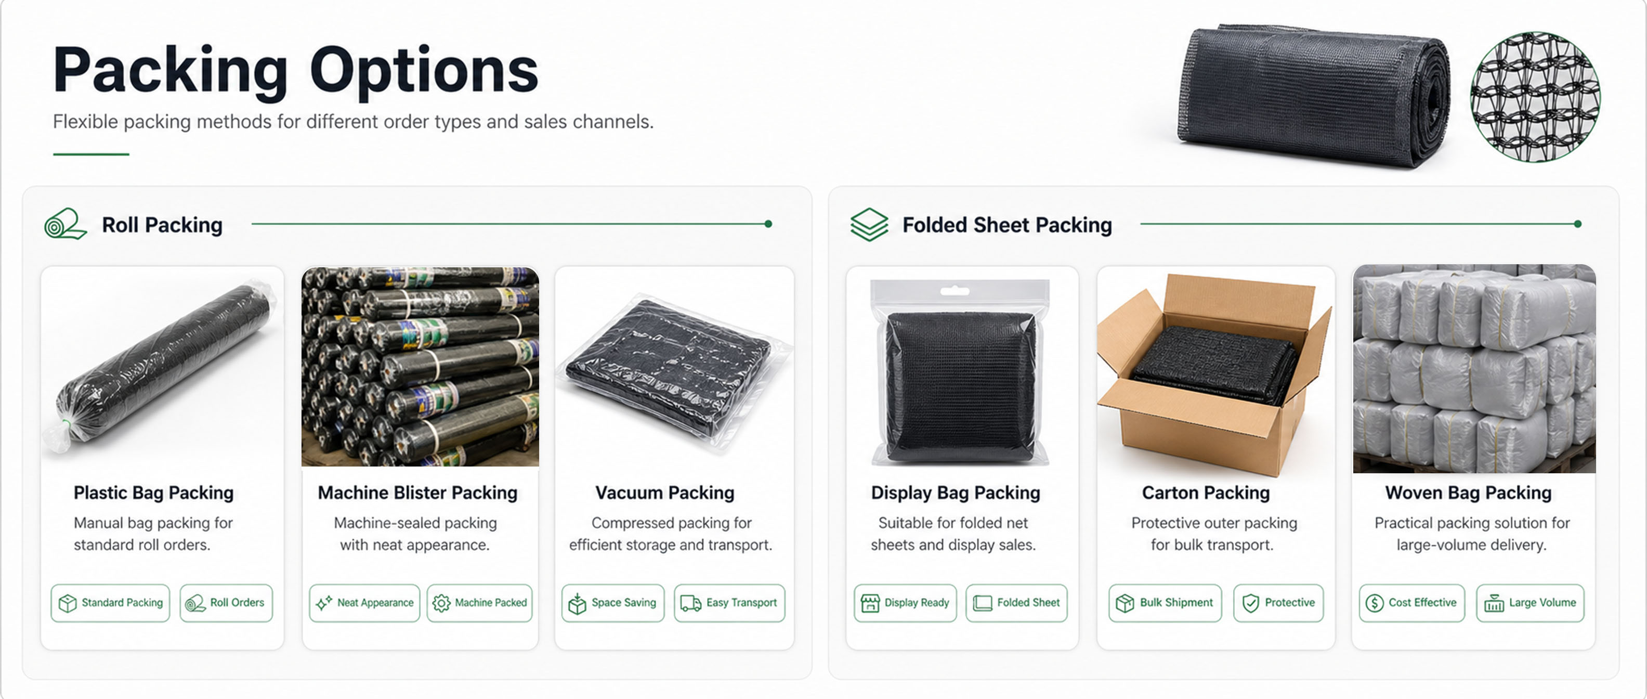The width and height of the screenshot is (1647, 699).
Task: Select the Roll Orders tag
Action: [x=226, y=603]
